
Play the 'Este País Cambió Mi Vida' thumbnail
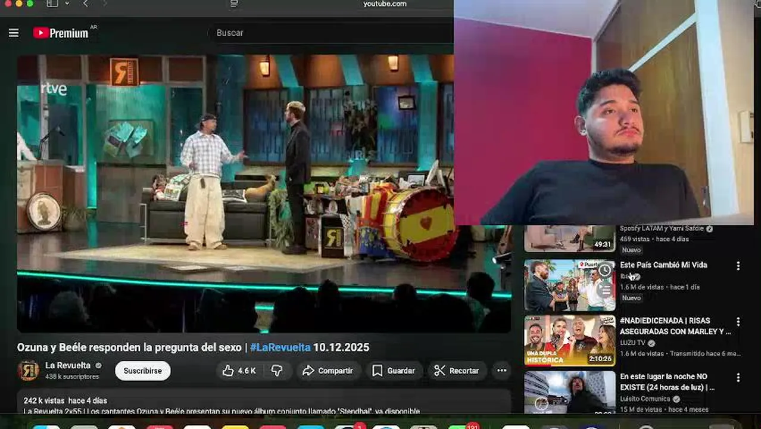(570, 285)
